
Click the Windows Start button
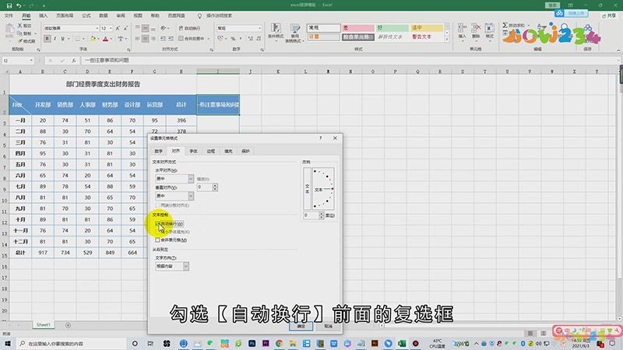pos(8,343)
